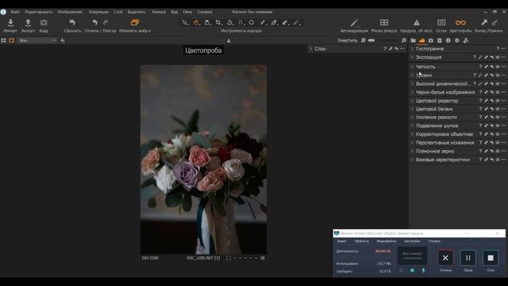Screen dimensions: 508x286
Task: Click the Импорт (Import) toolbar icon
Action: point(10,23)
